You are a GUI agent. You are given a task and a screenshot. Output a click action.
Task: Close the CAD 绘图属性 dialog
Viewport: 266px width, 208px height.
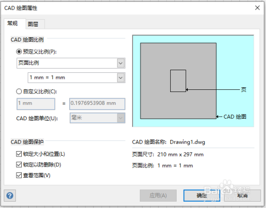[x=257, y=8]
